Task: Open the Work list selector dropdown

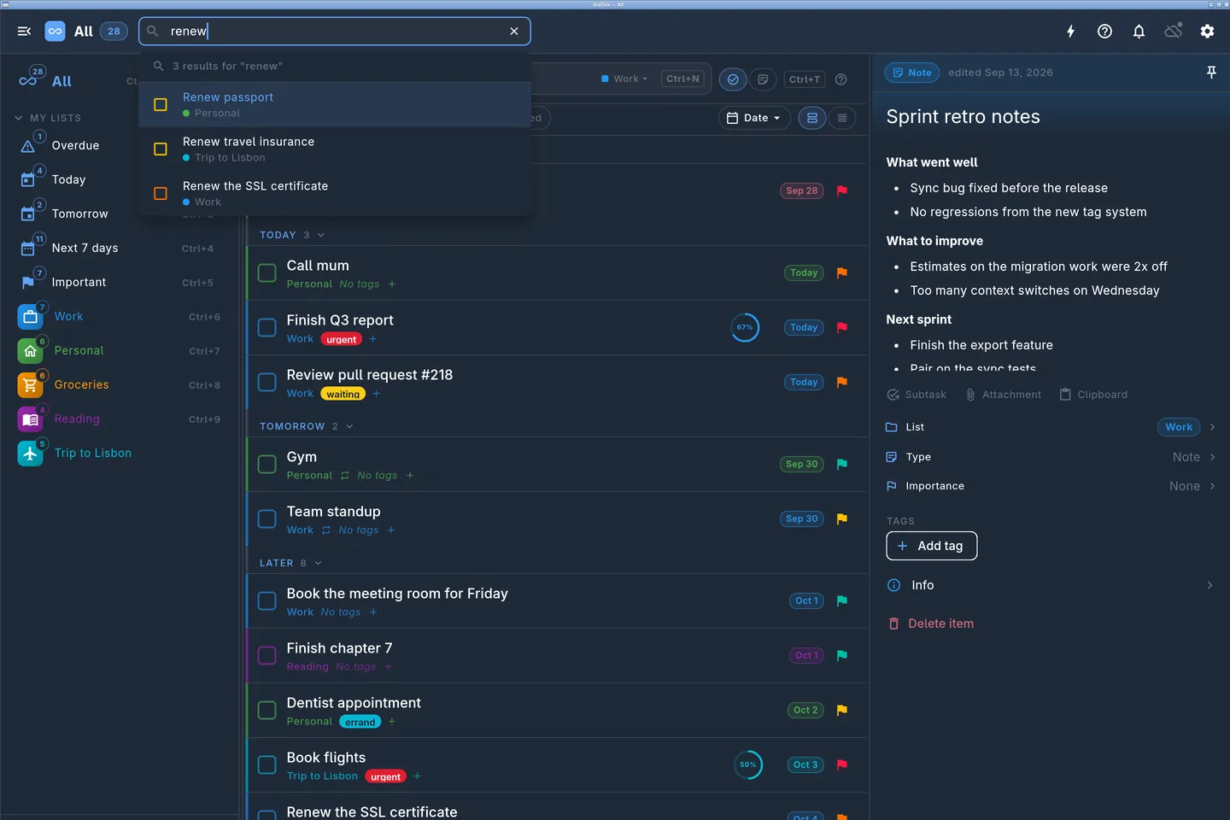Action: (x=625, y=79)
